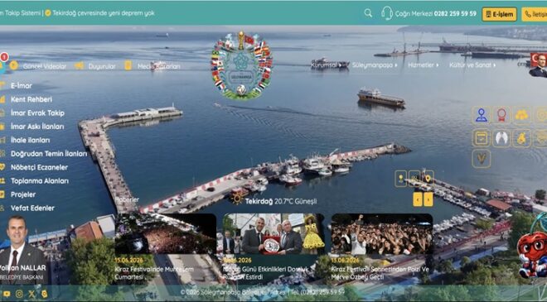Click the yellow lightbulb map icon
Viewport: 547px width, 302px height.
401,179
